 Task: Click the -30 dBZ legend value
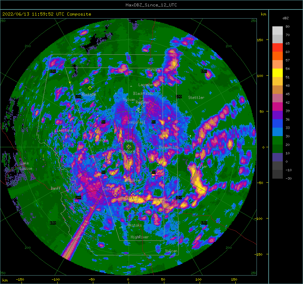289,179
